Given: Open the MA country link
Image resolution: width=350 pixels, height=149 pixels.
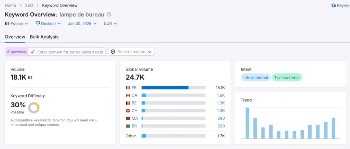Looking at the screenshot, I should (135, 119).
